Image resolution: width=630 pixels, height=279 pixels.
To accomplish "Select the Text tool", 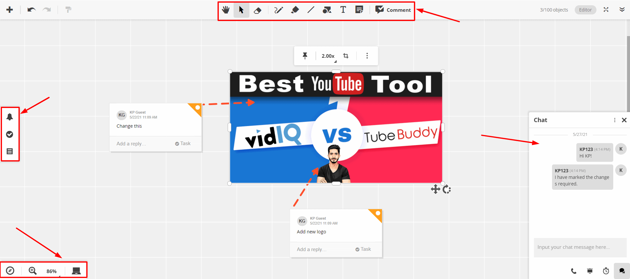I will pyautogui.click(x=343, y=10).
